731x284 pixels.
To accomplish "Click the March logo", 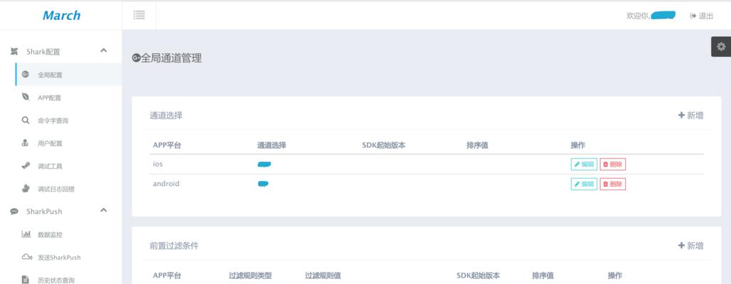I will coord(62,16).
